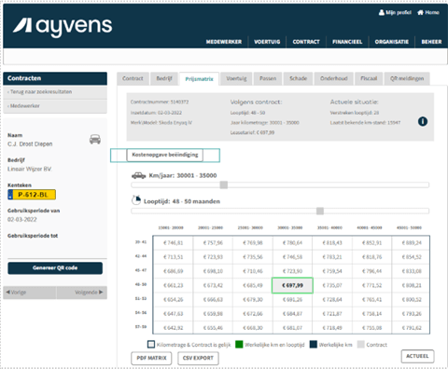448x369 pixels.
Task: Select price cell € 691,26
Action: 292,300
